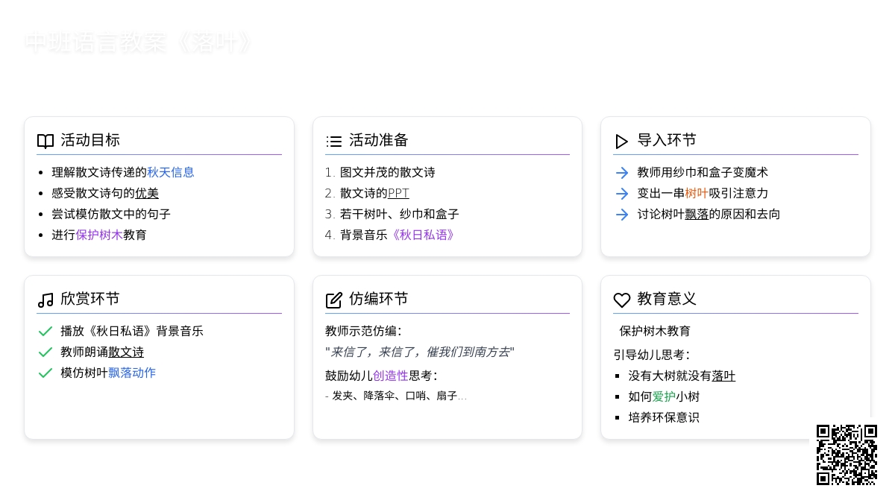
Task: Click the pencil edit icon beside 仿编环节
Action: coord(334,300)
